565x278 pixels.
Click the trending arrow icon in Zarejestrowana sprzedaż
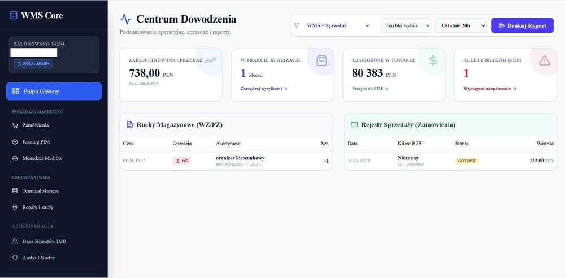tap(210, 60)
